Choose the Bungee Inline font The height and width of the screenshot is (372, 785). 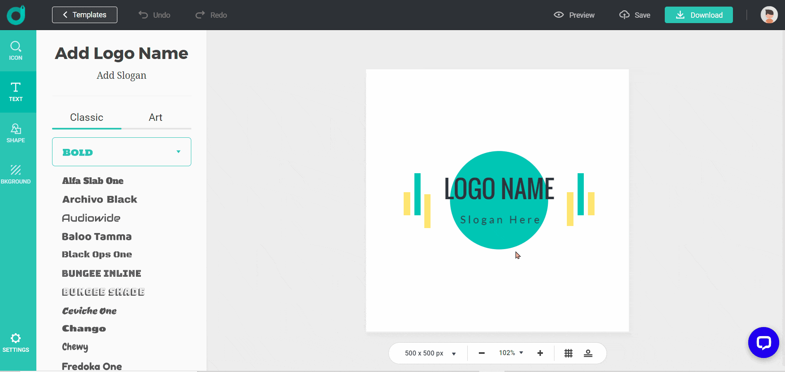(102, 273)
